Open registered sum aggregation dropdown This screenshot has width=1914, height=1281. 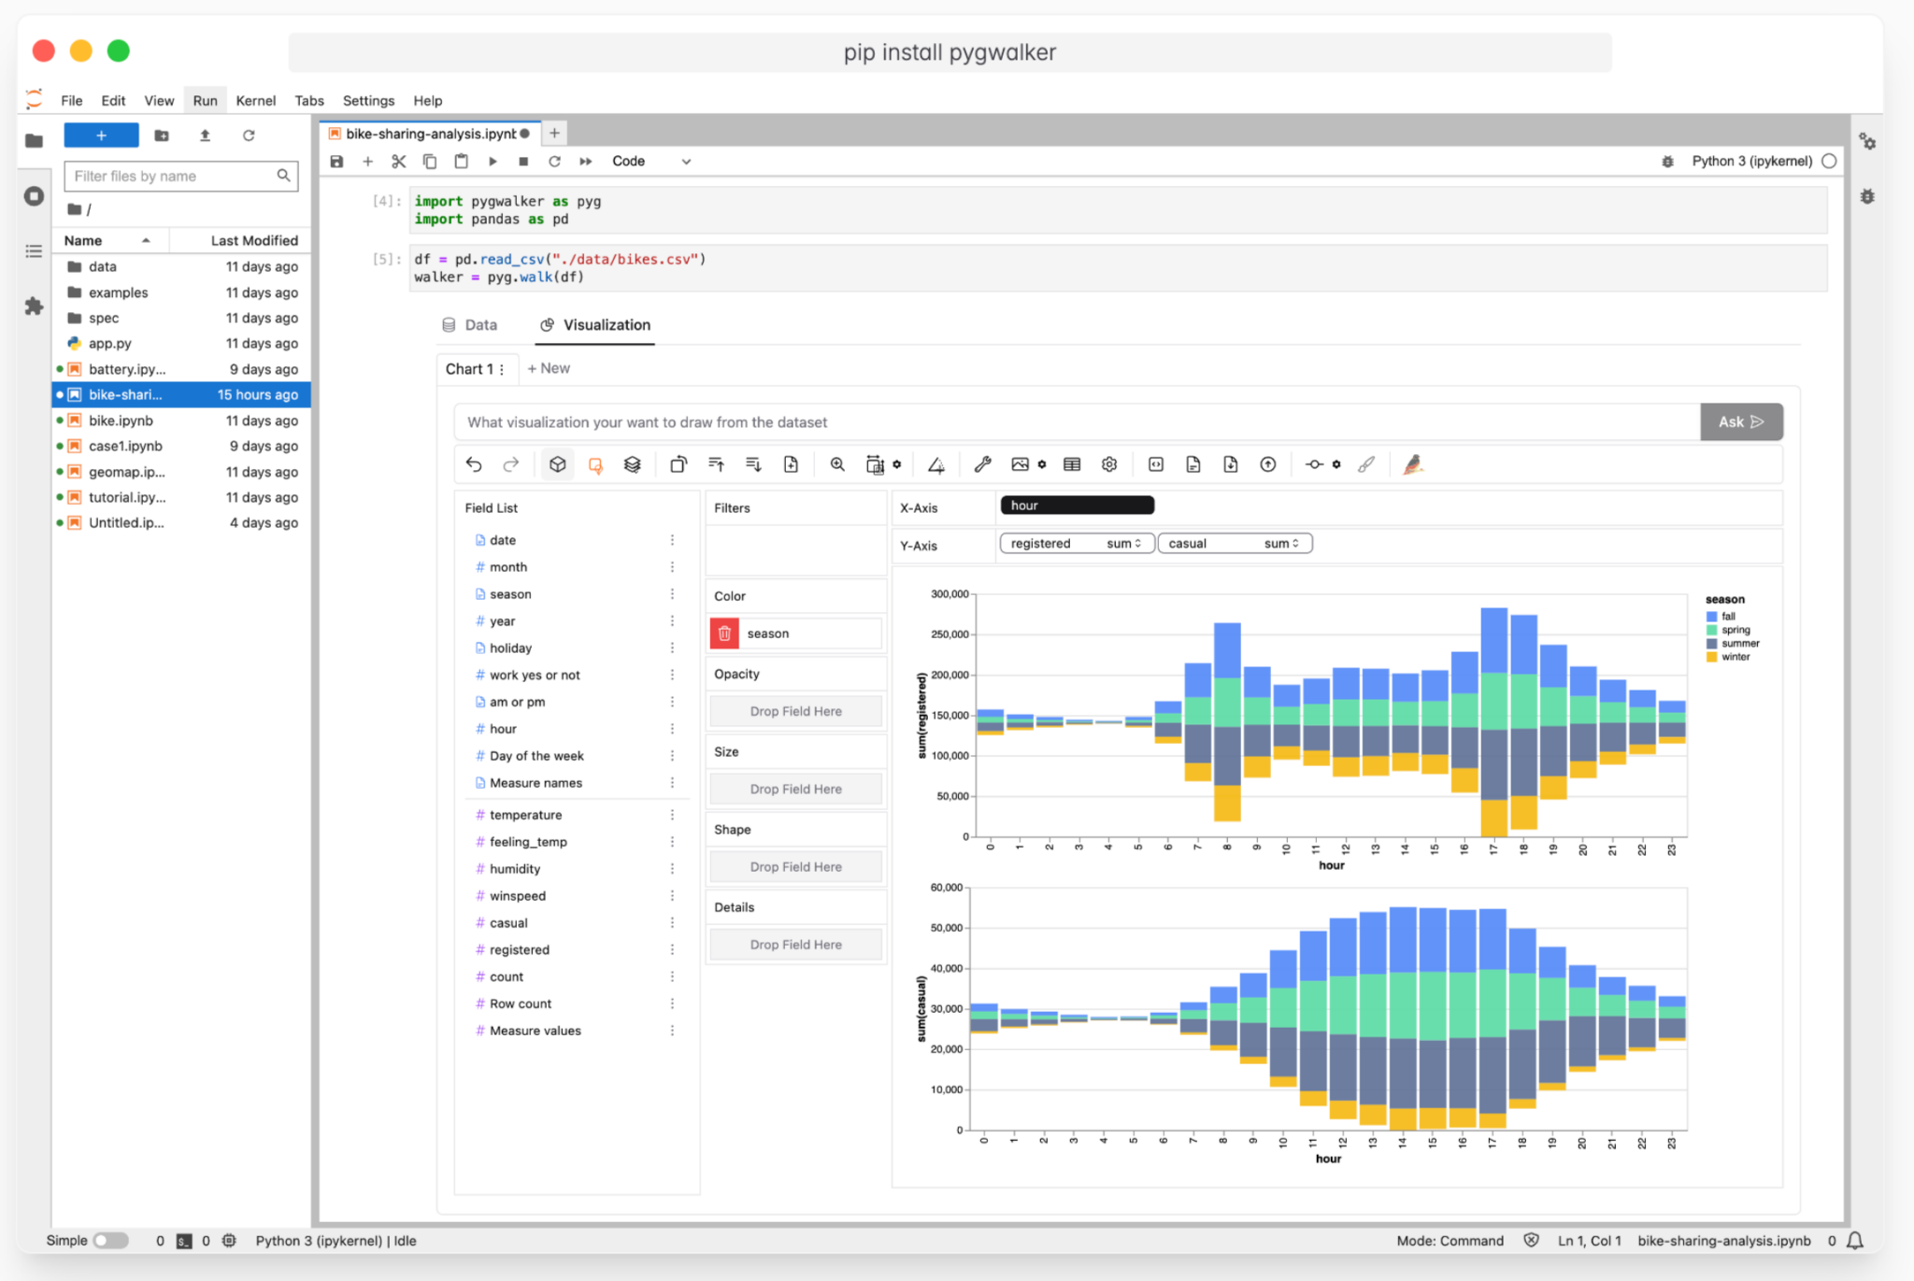click(x=1123, y=544)
